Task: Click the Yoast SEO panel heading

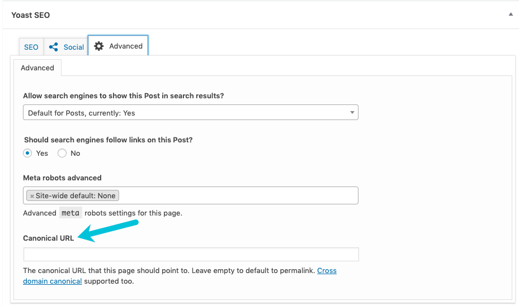Action: pos(31,15)
